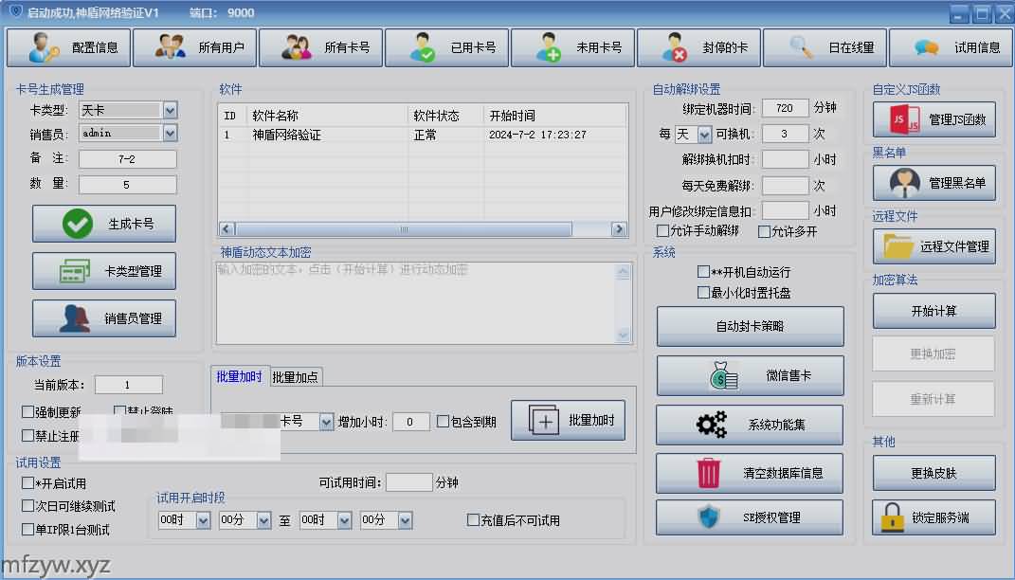Select the 批量加时 tab
This screenshot has height=580, width=1015.
[240, 376]
